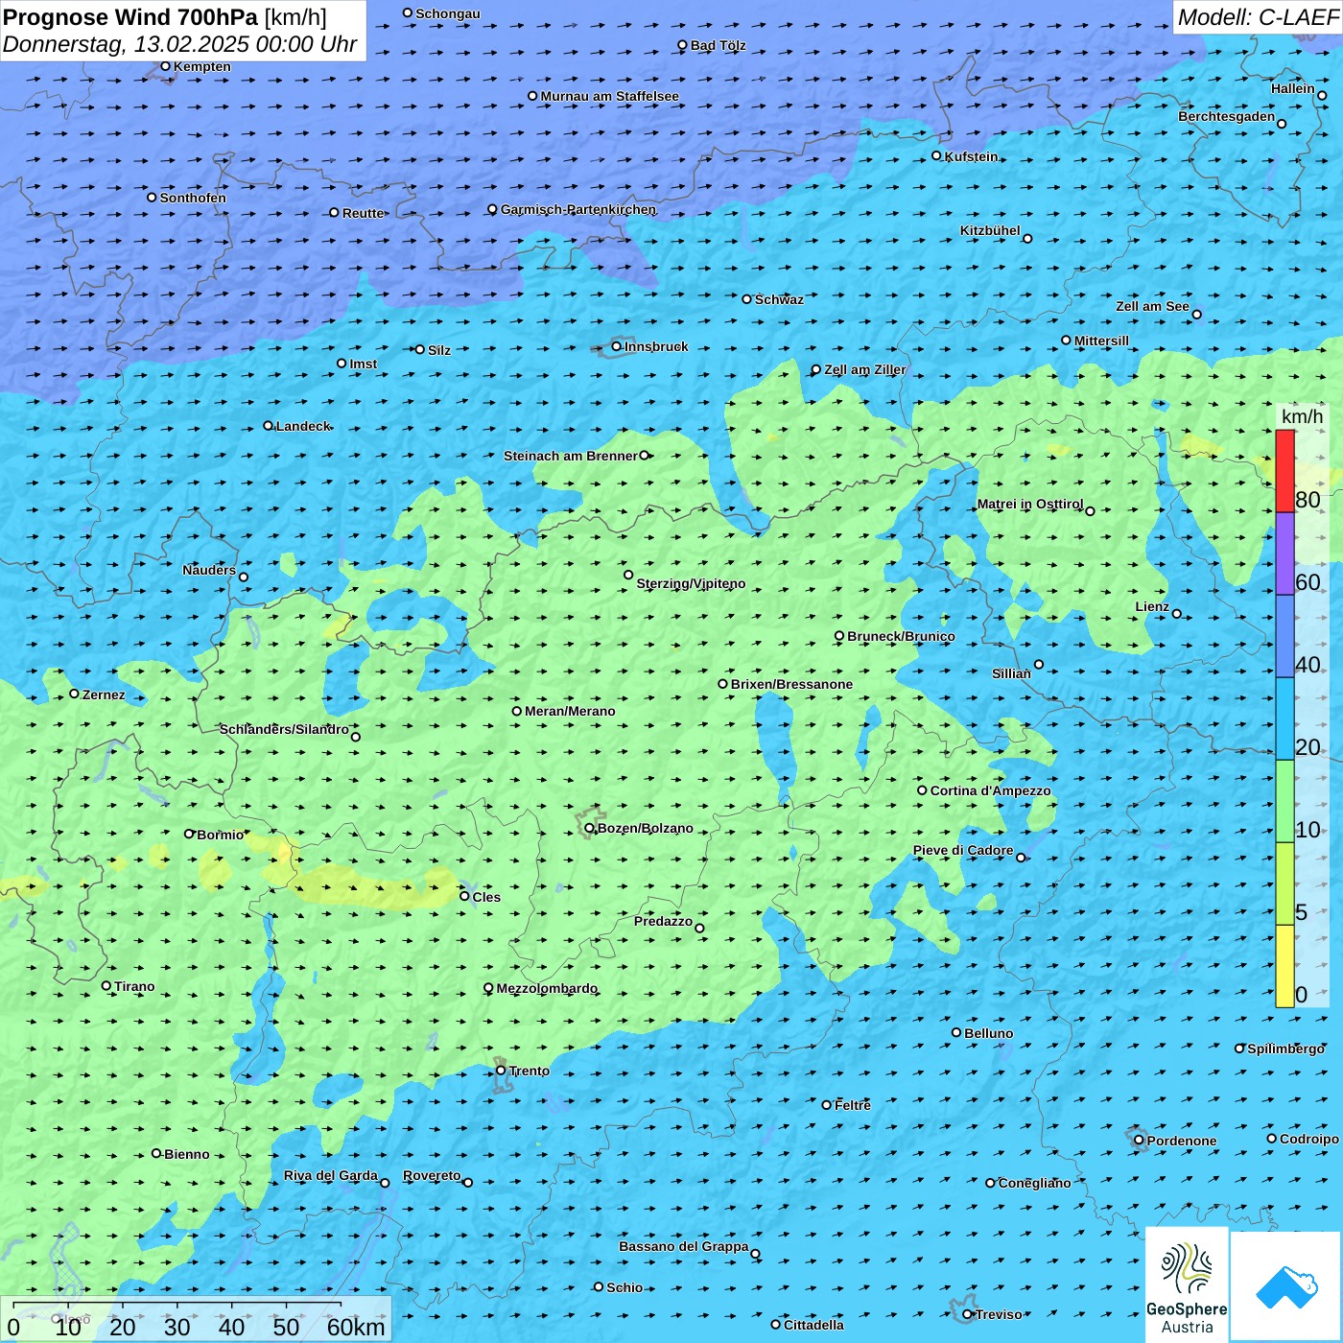Click the Trento city marker
This screenshot has width=1343, height=1343.
coord(501,1071)
